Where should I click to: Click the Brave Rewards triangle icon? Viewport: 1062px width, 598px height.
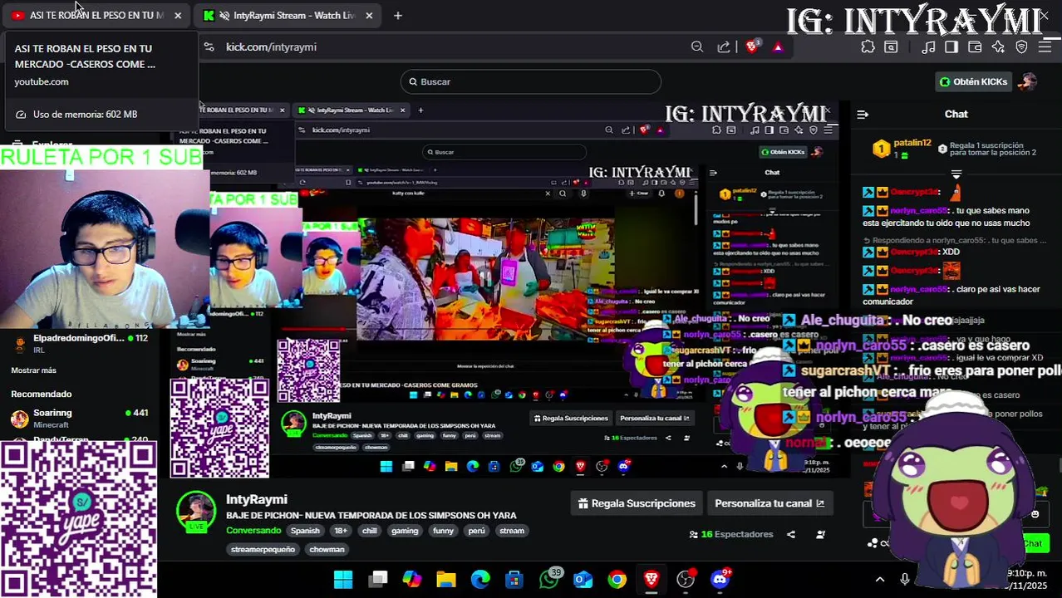[x=778, y=47]
